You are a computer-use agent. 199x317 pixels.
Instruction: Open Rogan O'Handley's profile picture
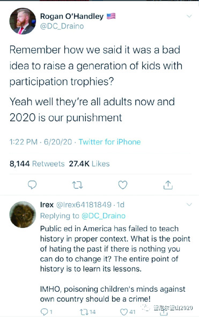(23, 21)
